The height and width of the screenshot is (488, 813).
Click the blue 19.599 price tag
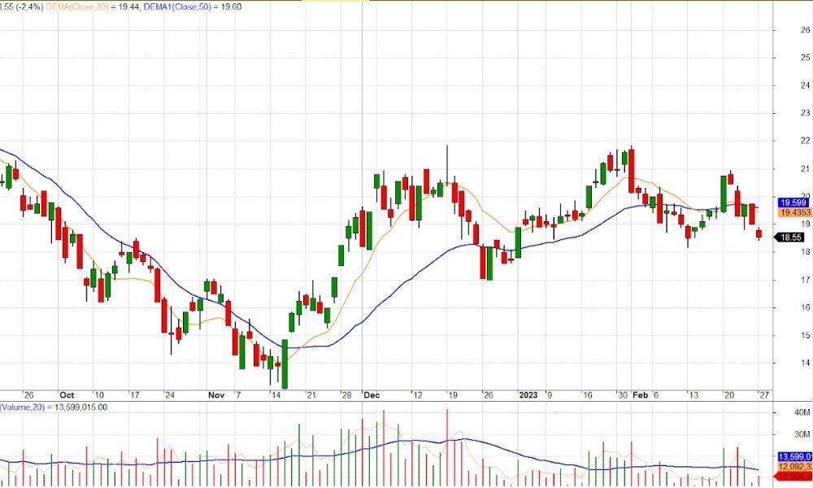tap(793, 203)
